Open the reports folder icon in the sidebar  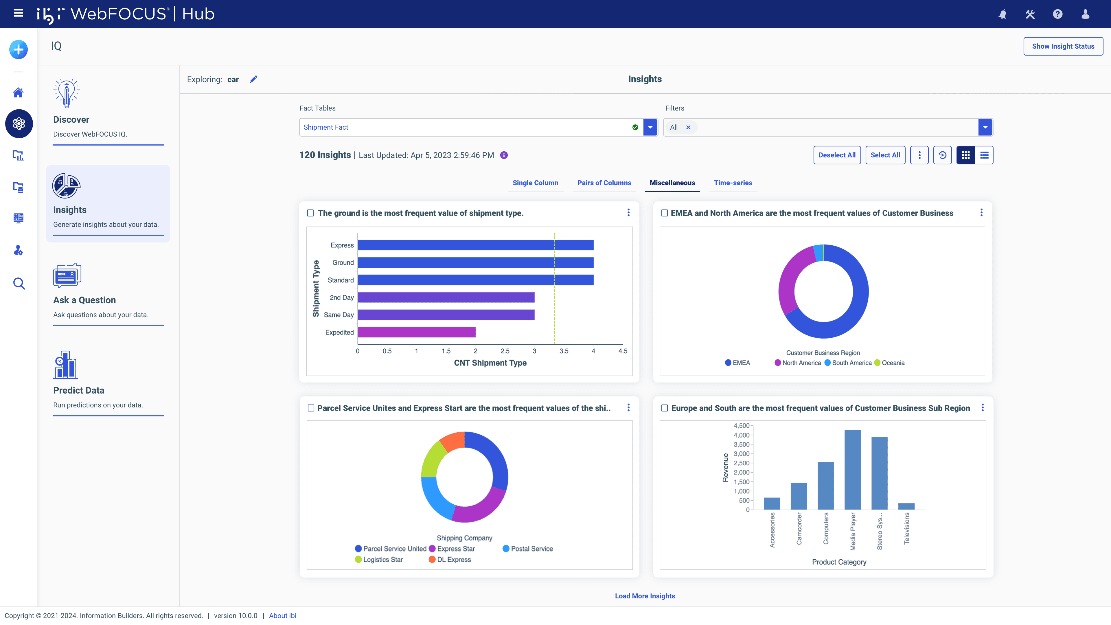pos(19,156)
